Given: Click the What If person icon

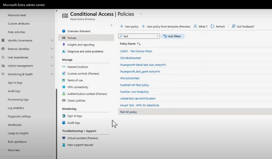Looking at the screenshot, I should pos(195,26).
